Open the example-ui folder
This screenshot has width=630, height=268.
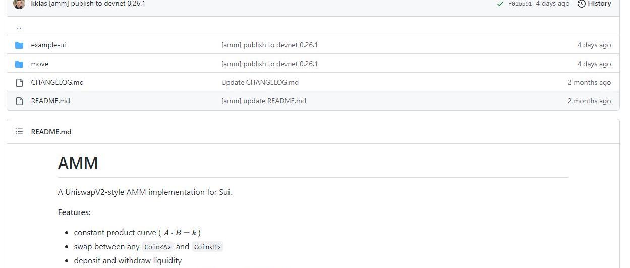point(48,45)
